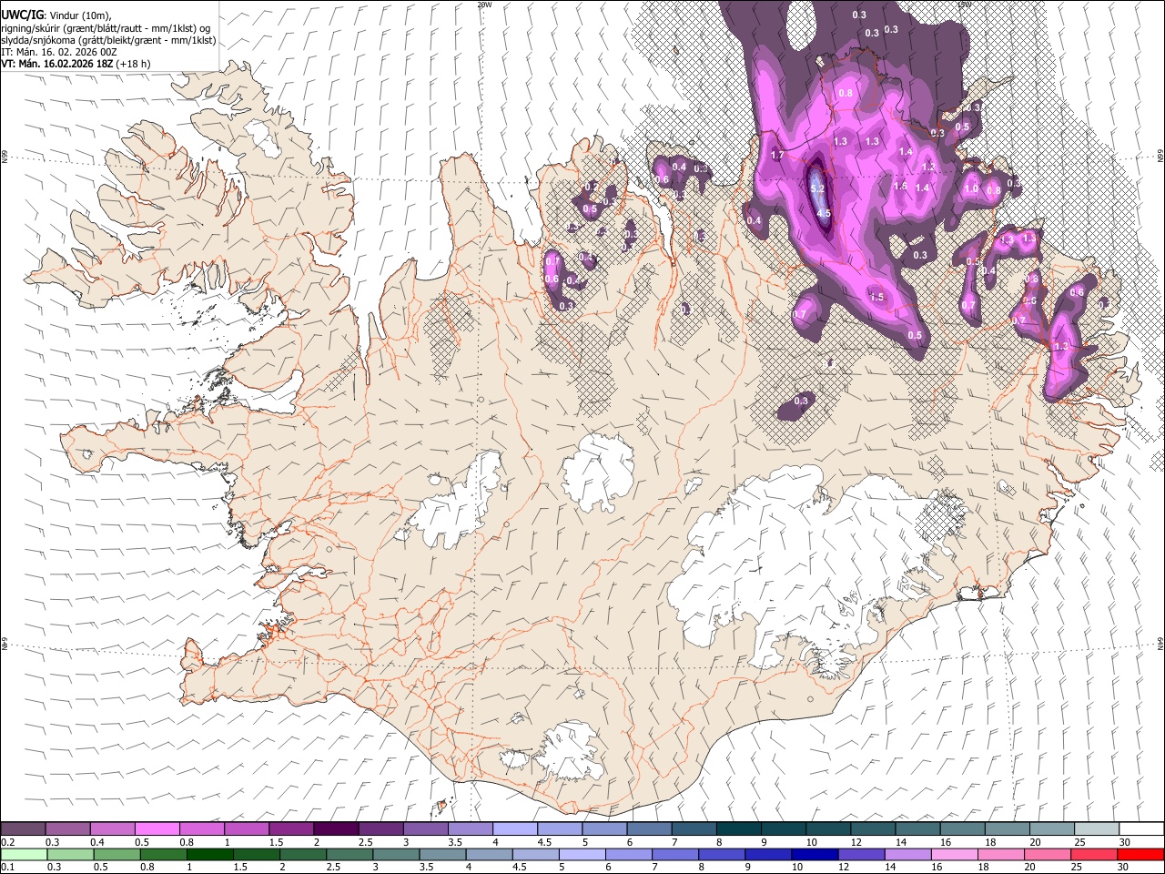
Task: Select the bottom-row 1–1.5 dark green swatch
Action: click(x=209, y=854)
